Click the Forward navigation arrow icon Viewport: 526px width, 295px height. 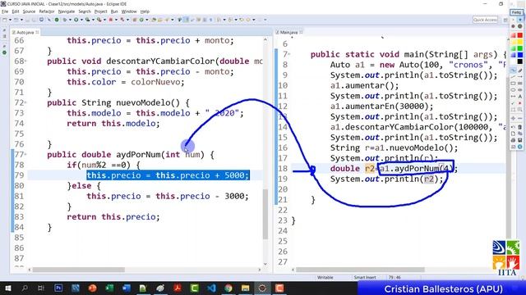pos(248,20)
